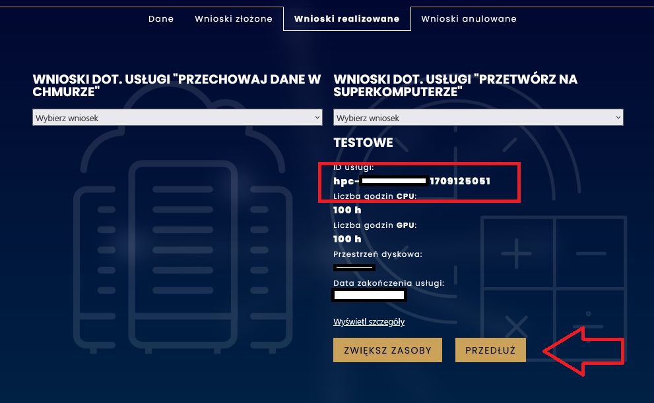Click the red arrow pointing at Przedłuż

583,351
